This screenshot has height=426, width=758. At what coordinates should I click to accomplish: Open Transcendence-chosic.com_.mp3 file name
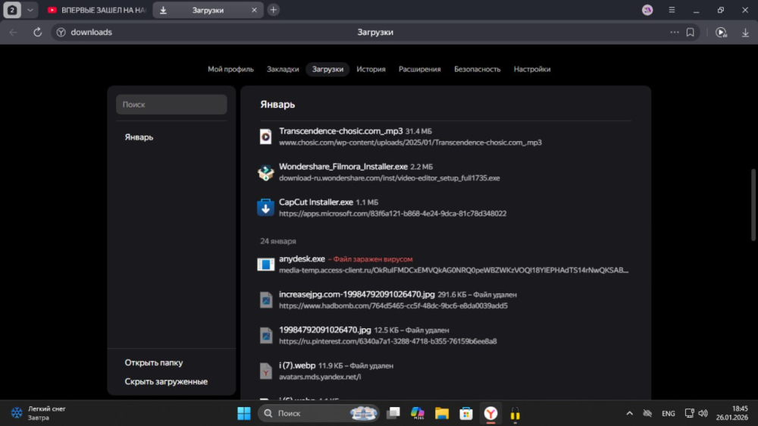click(x=341, y=131)
